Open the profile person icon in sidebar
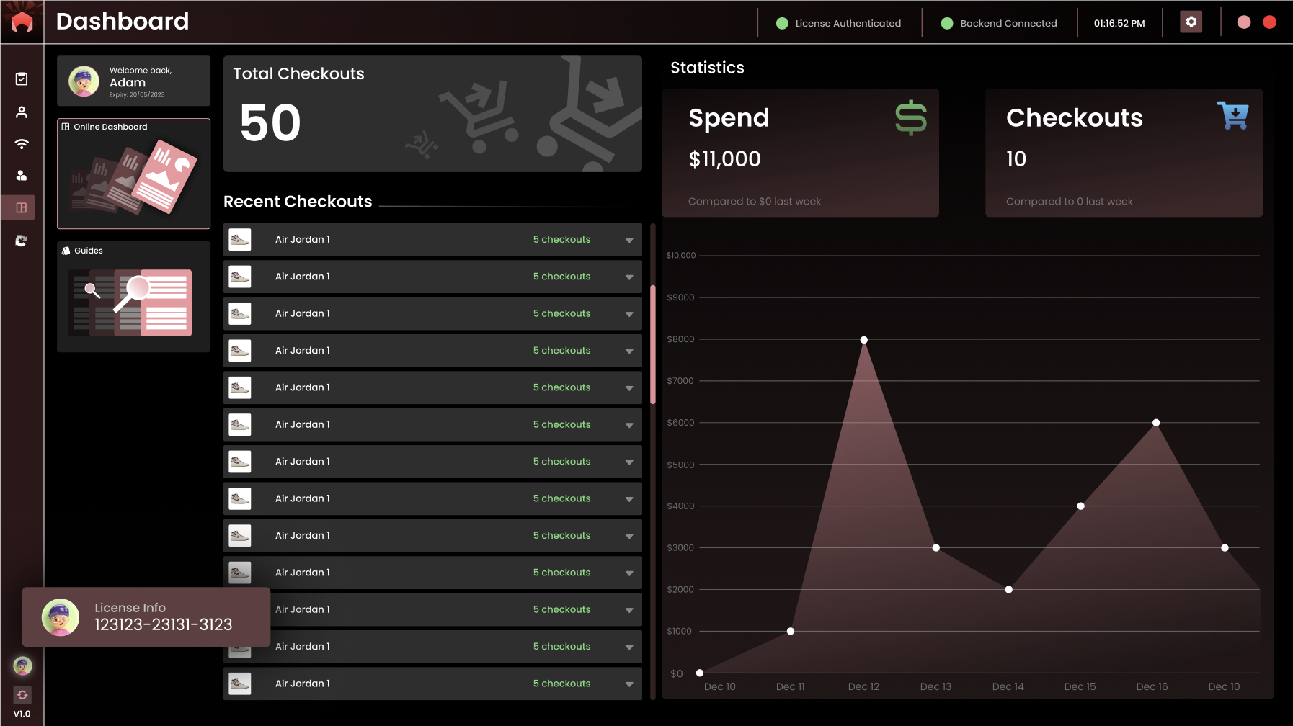Screen dimensions: 1293x726 tap(22, 112)
